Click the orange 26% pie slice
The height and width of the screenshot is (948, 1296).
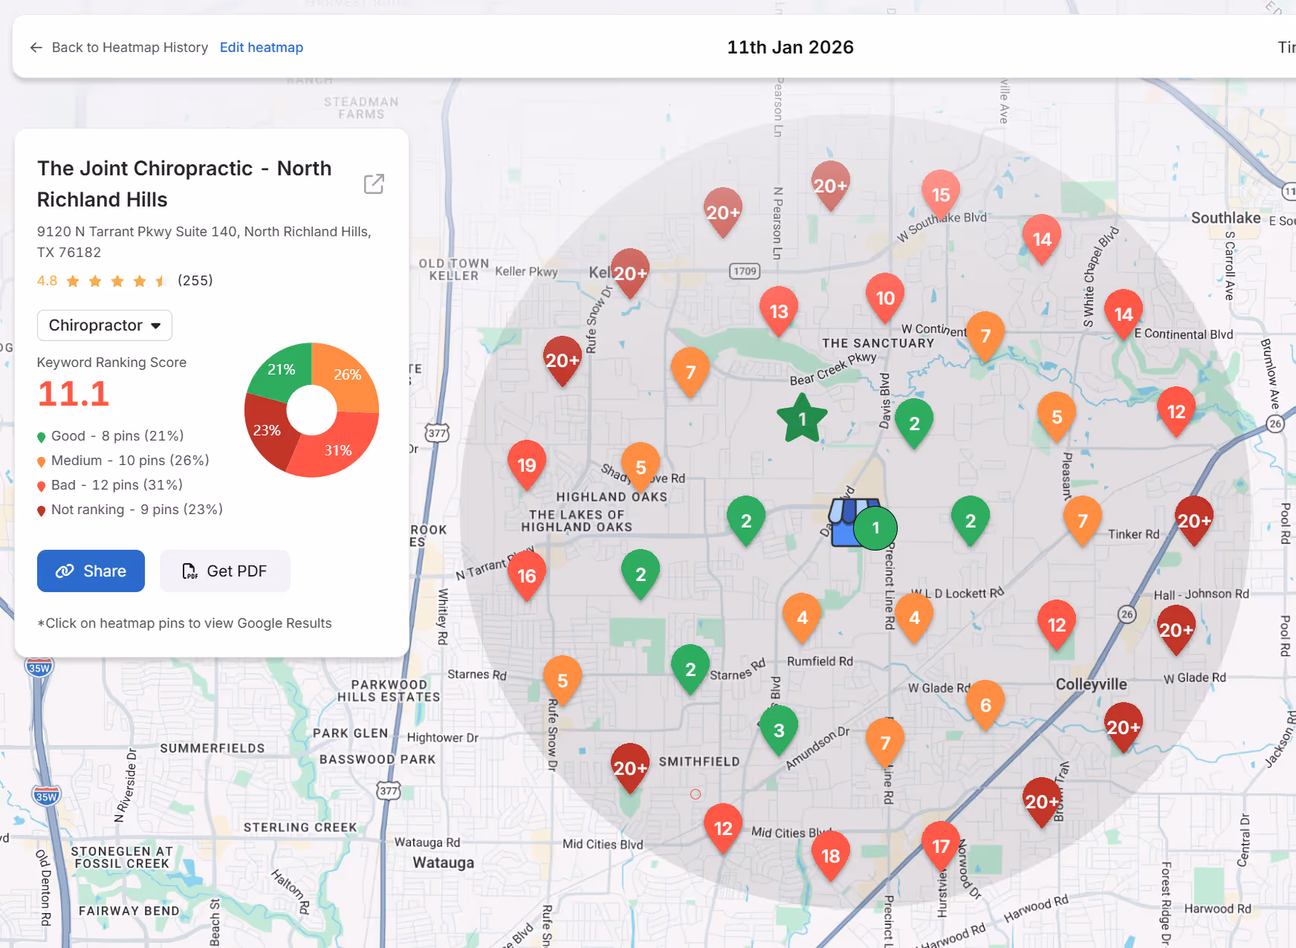click(346, 374)
